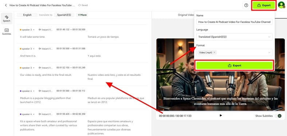
Task: Click the project title at top
Action: [42, 5]
